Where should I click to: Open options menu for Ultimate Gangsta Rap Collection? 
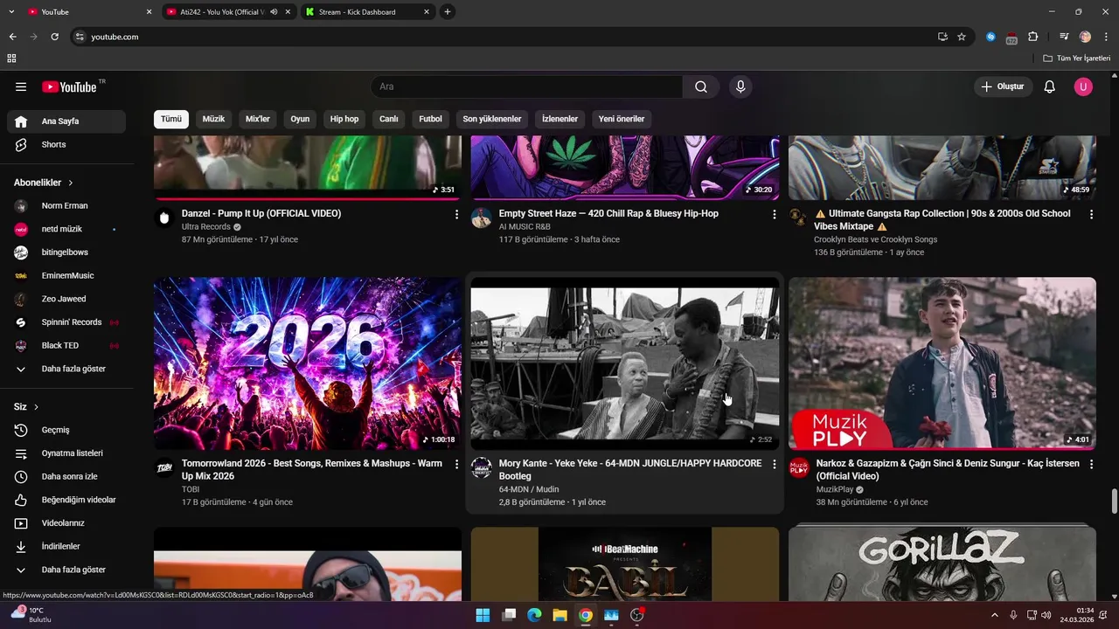tap(1091, 214)
